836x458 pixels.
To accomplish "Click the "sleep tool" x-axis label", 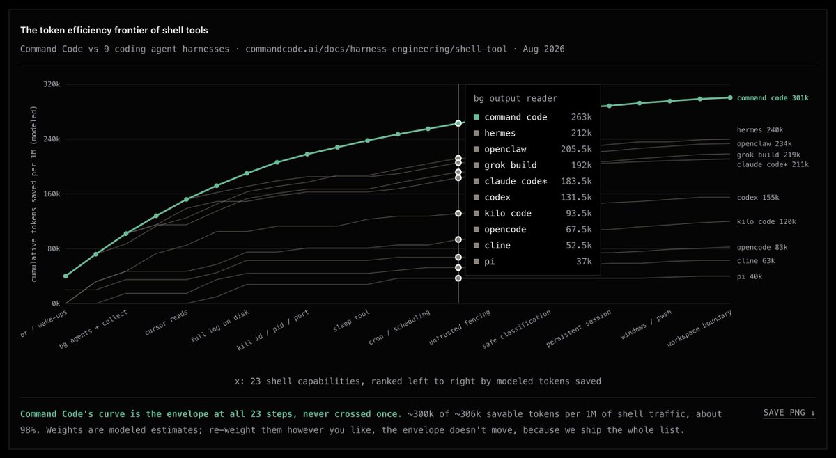I will click(352, 320).
